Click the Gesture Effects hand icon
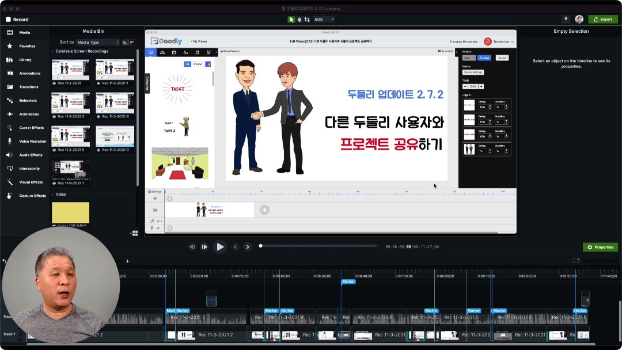Viewport: 622px width, 350px height. [x=10, y=196]
